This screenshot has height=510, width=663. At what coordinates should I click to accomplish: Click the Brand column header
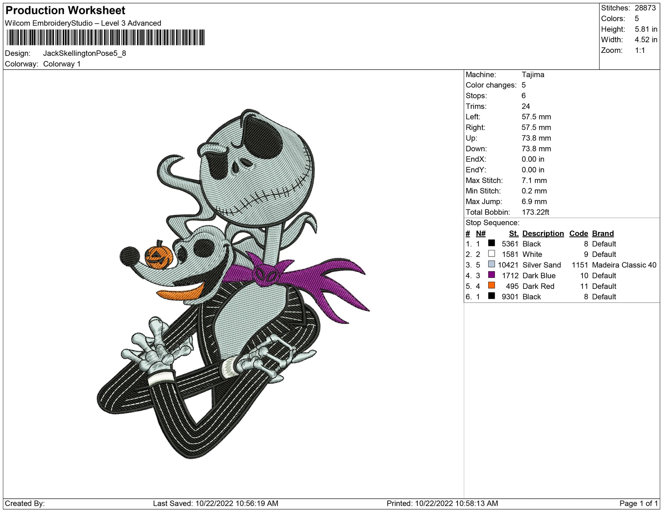click(603, 233)
